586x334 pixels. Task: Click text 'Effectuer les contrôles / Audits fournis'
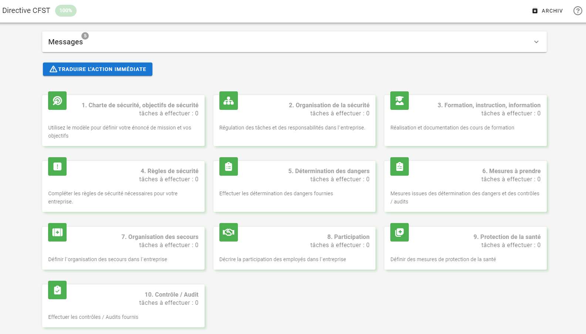tap(93, 317)
